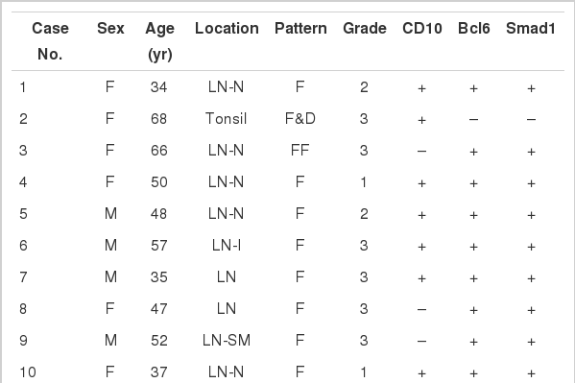Click age value 68 in case 2
This screenshot has width=575, height=383.
(x=158, y=118)
